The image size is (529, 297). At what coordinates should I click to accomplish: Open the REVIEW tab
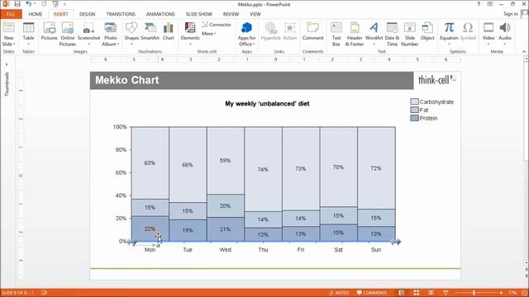pos(231,14)
